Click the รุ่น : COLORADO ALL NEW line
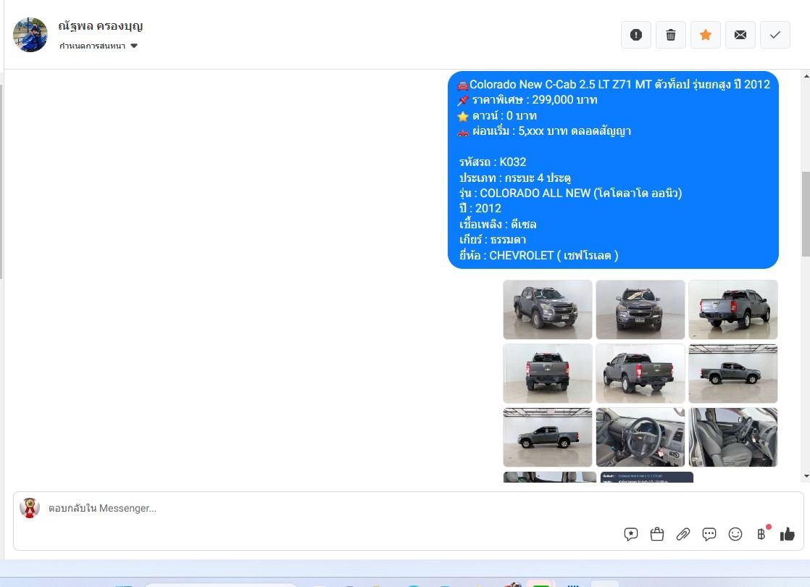 (x=571, y=193)
